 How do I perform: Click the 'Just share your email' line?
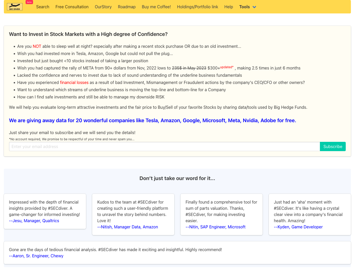72,133
